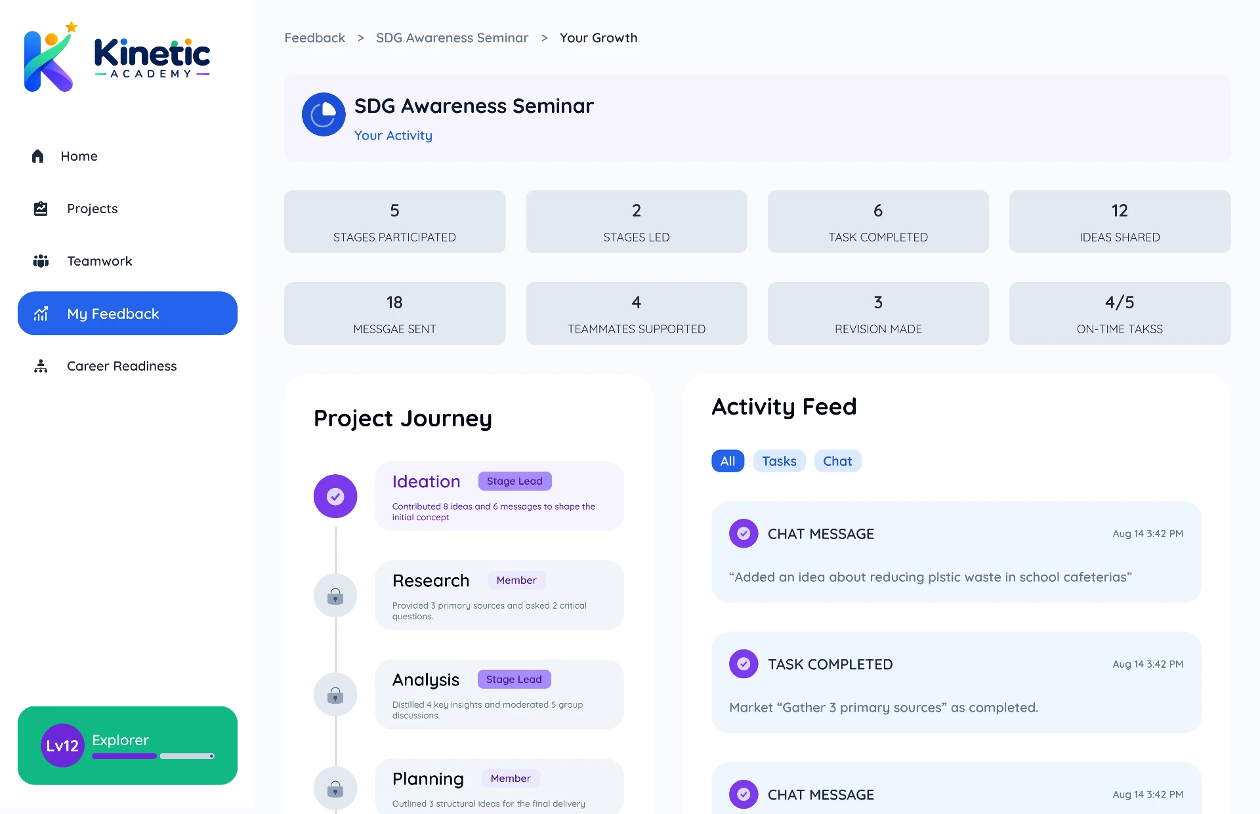This screenshot has height=814, width=1260.
Task: Click the Teammates Supported stat card
Action: [637, 314]
